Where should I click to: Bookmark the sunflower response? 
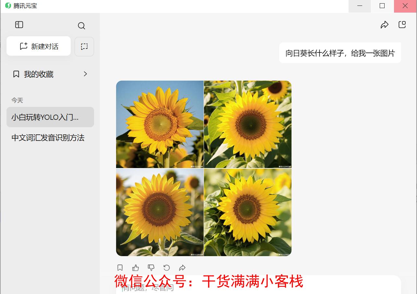pos(120,268)
